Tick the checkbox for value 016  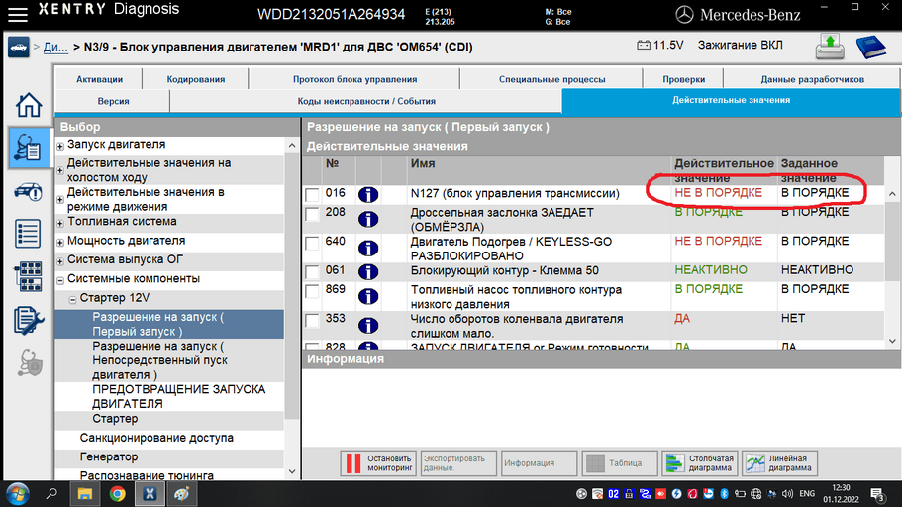(312, 194)
